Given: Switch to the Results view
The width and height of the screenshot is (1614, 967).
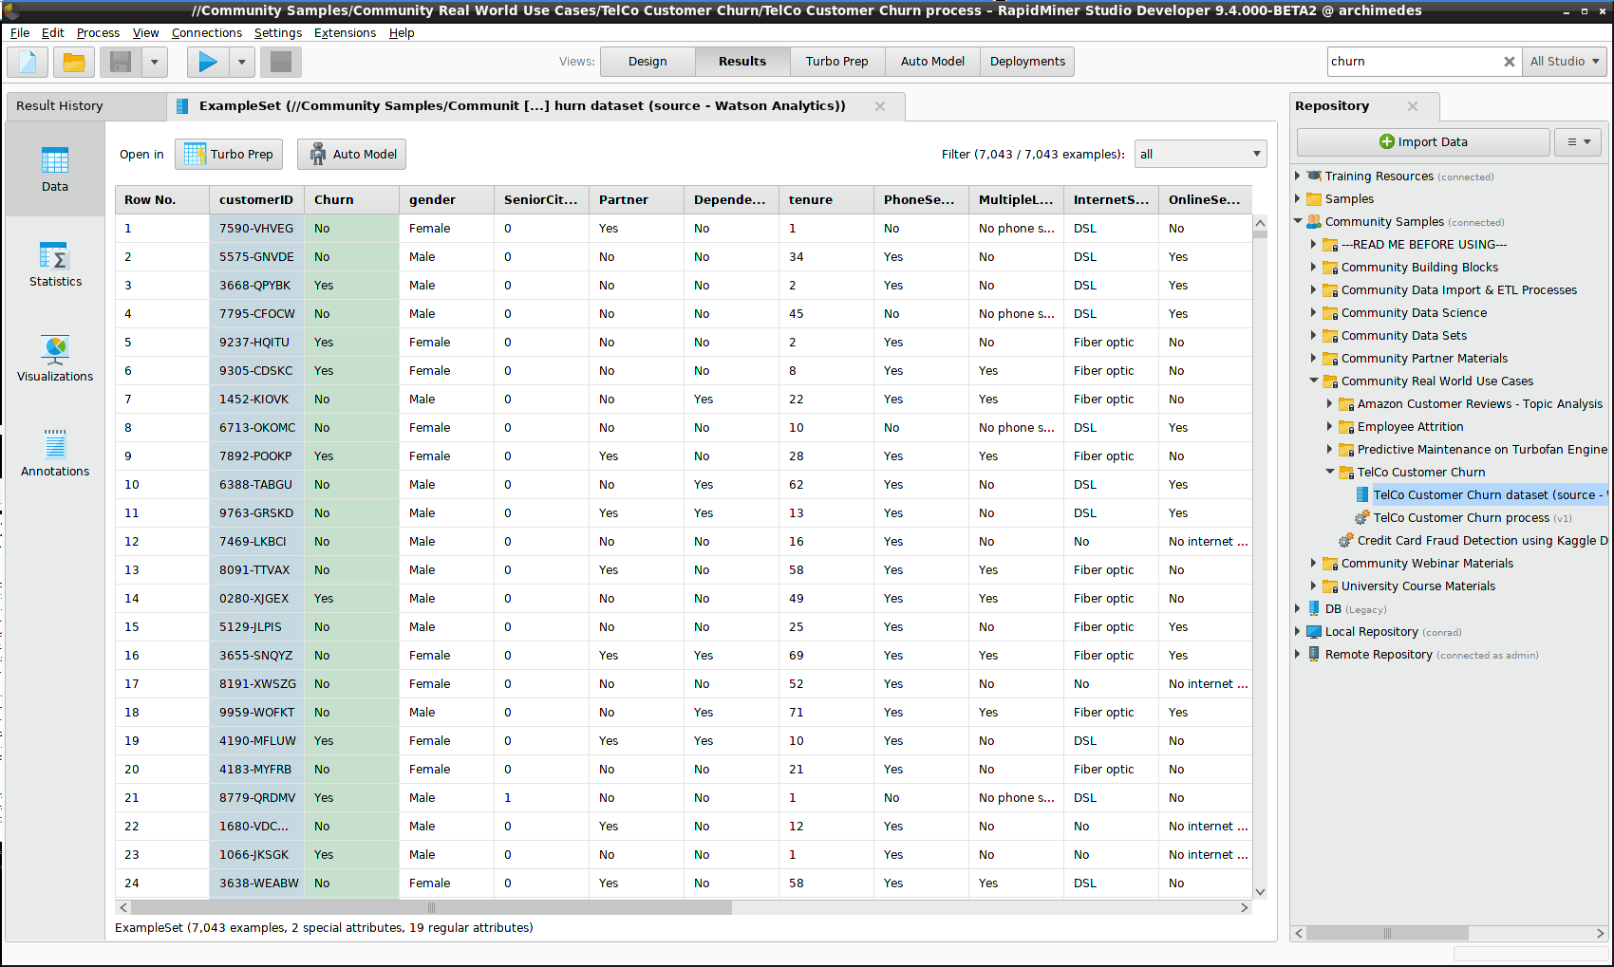Looking at the screenshot, I should [742, 62].
